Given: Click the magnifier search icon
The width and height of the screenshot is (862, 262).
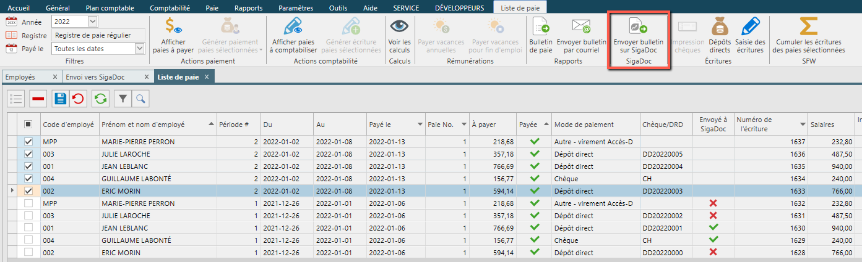Looking at the screenshot, I should 140,98.
